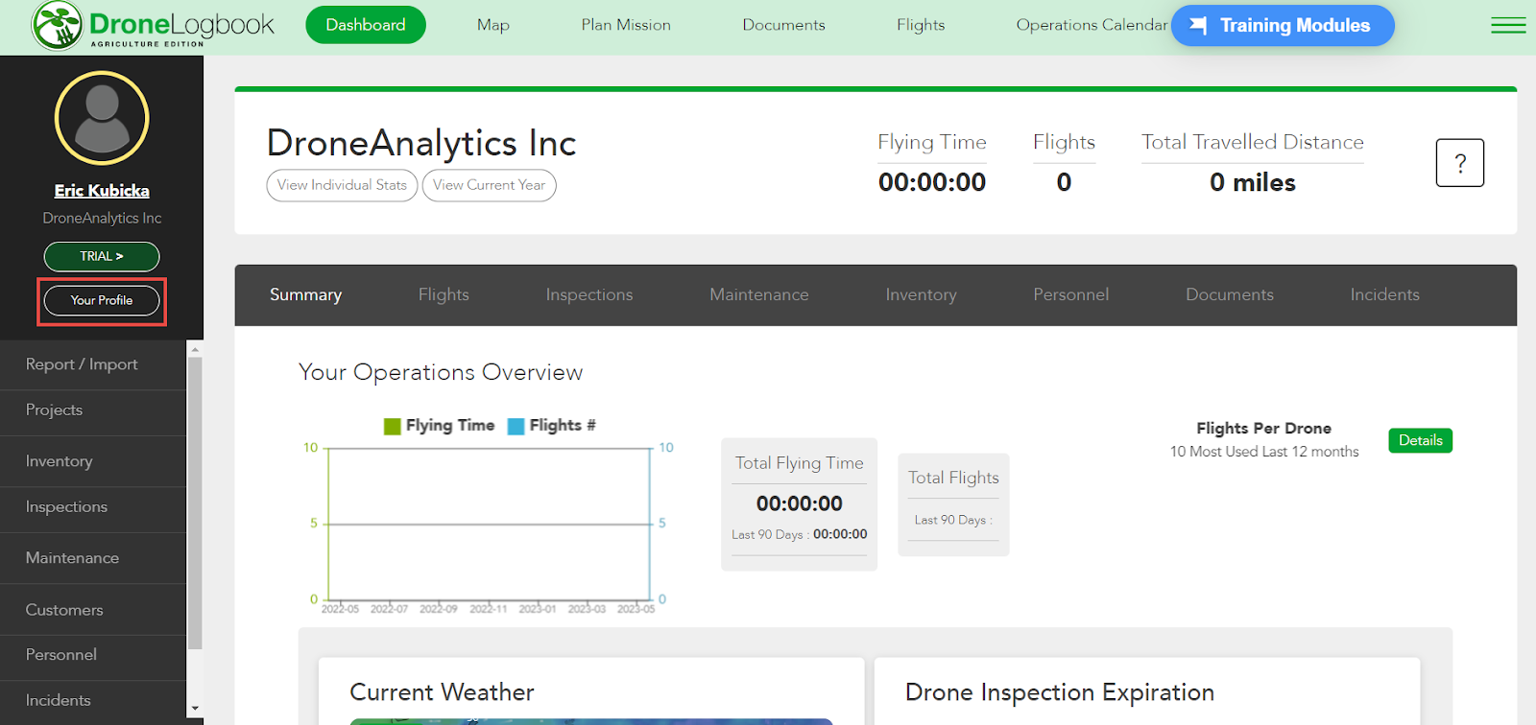Screen dimensions: 1536x725
Task: Click the Your Operations Overview heading
Action: tap(441, 372)
